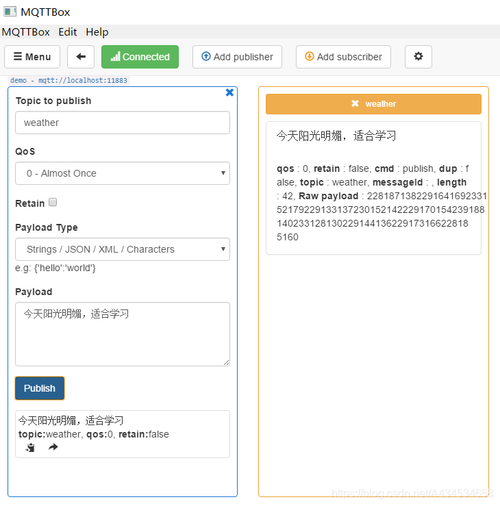This screenshot has height=506, width=500.
Task: Open the Menu hamburger button
Action: pyautogui.click(x=32, y=57)
